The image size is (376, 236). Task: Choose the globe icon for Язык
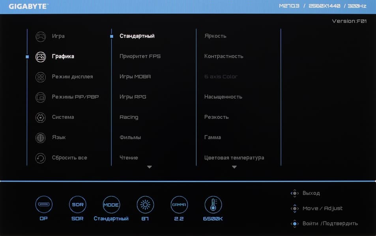[41, 138]
